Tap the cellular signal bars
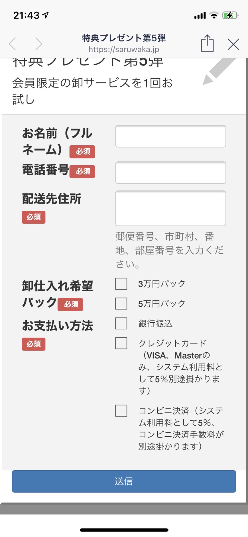248x537 pixels. (200, 15)
